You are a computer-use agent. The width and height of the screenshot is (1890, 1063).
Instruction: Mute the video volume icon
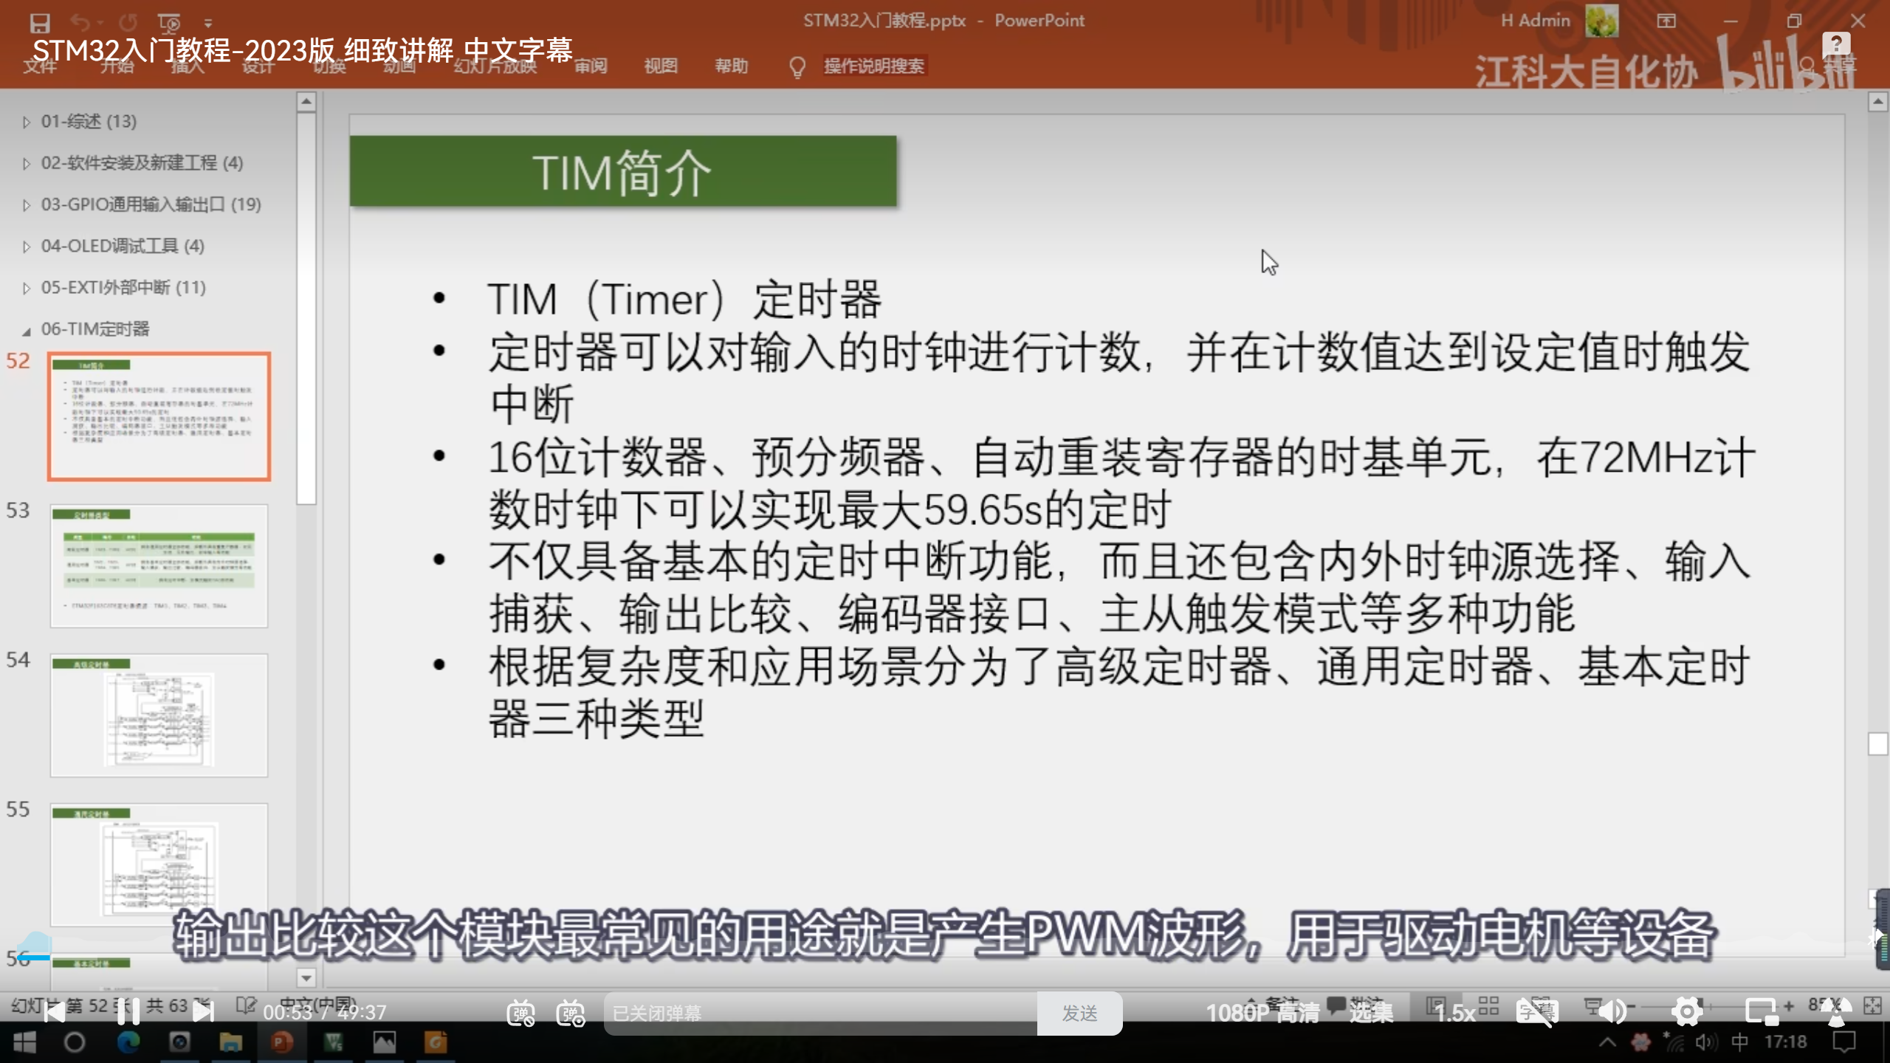click(x=1612, y=1012)
